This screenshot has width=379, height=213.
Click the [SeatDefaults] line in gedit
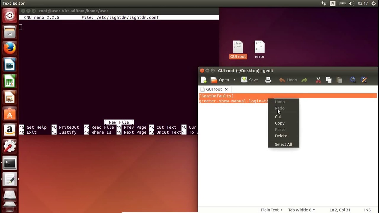click(x=216, y=96)
